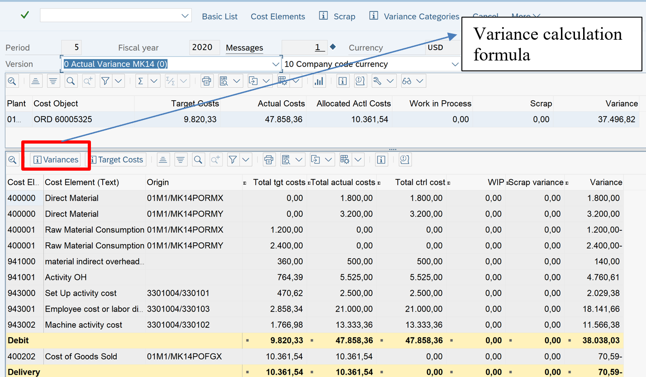This screenshot has height=377, width=646.
Task: Click the details magnifier icon above Plant column
Action: point(12,81)
